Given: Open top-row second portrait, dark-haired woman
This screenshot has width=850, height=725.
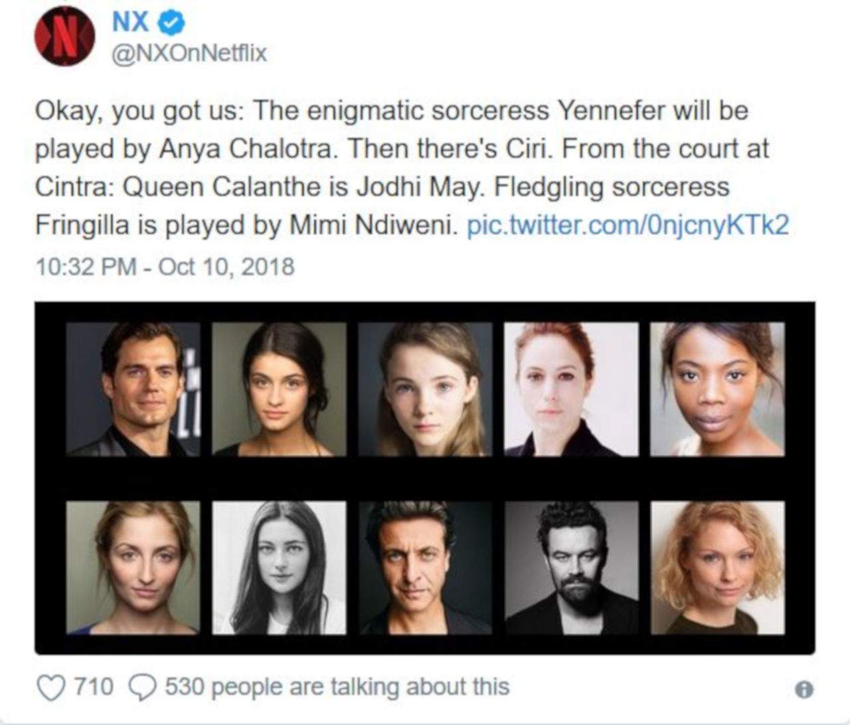Looking at the screenshot, I should tap(279, 389).
